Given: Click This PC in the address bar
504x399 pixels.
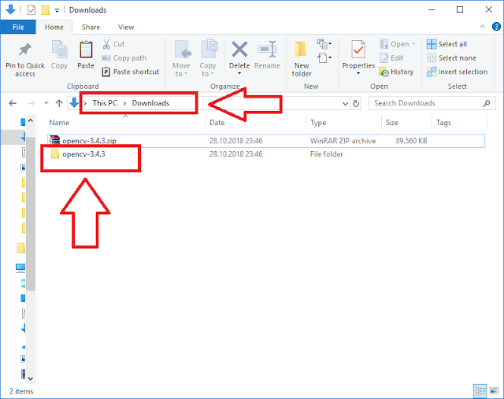Looking at the screenshot, I should pyautogui.click(x=105, y=103).
